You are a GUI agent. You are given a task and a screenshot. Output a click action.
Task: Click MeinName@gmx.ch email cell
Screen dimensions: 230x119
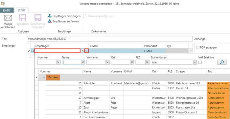(137, 83)
